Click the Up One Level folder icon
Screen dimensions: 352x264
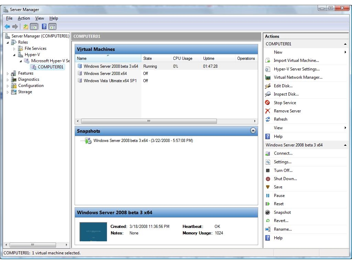[x=26, y=27]
